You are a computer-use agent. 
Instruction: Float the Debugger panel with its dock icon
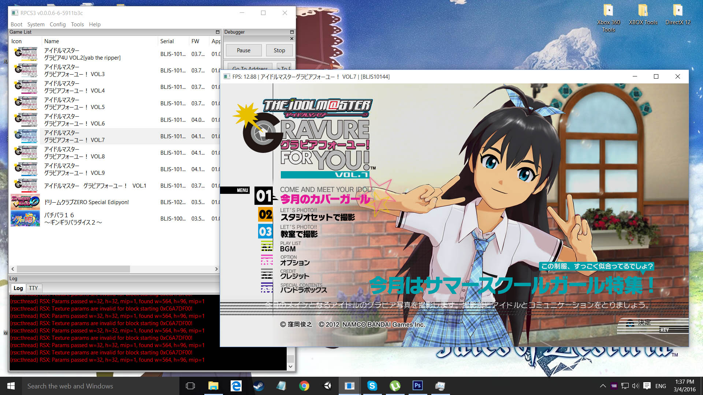[x=292, y=32]
